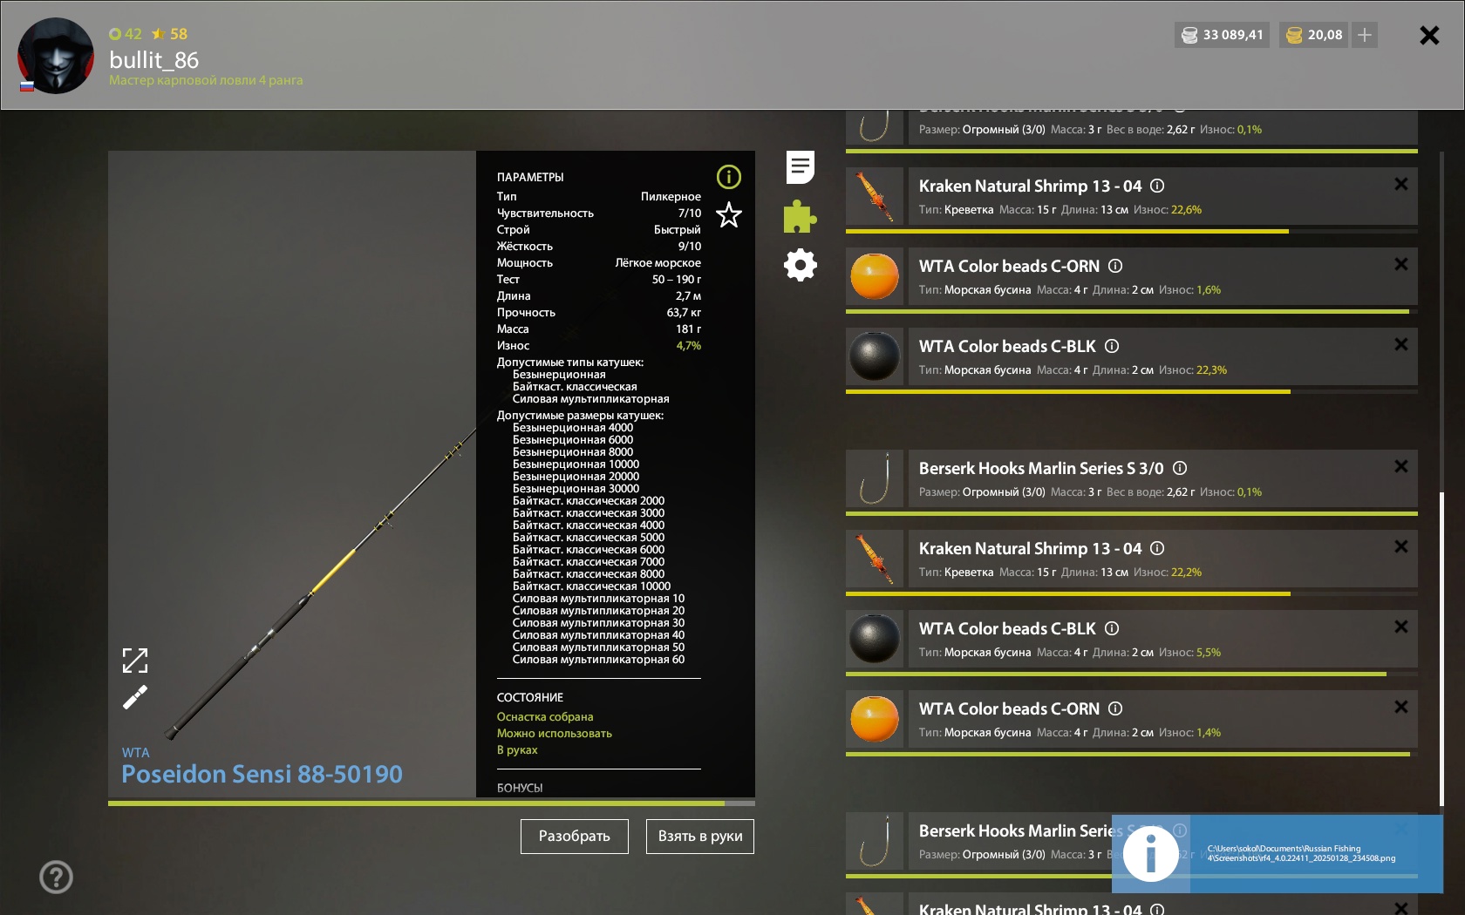This screenshot has height=915, width=1465.
Task: Click the wear bar under Kraken Shrimp 22,6%
Action: point(1132,232)
